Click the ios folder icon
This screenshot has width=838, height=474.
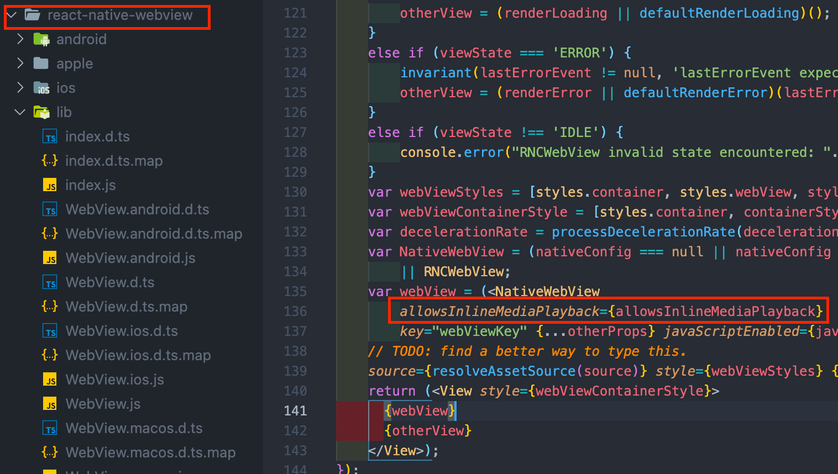pos(41,88)
